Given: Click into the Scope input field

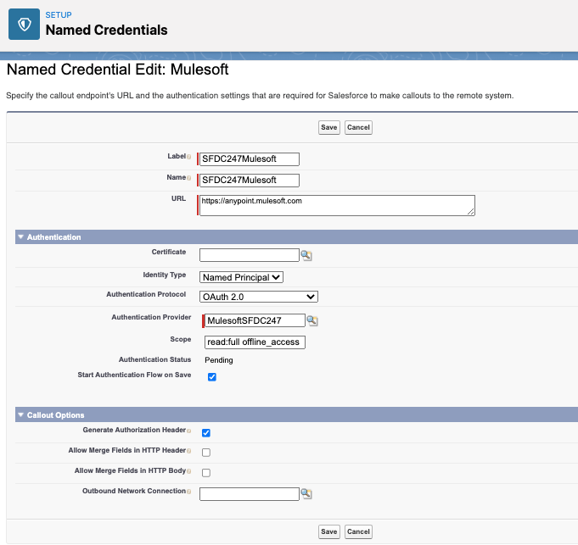Looking at the screenshot, I should tap(255, 342).
